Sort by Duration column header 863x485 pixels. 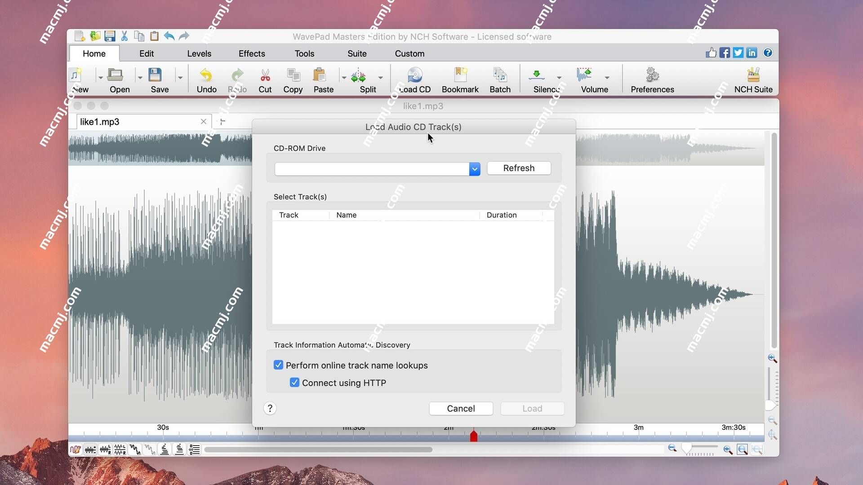[511, 215]
